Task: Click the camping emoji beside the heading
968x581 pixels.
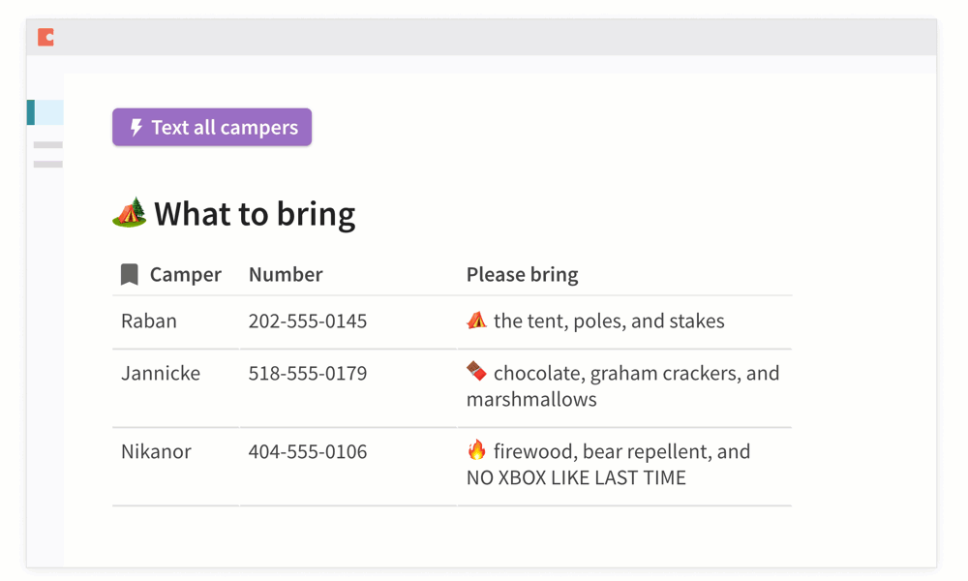Action: pyautogui.click(x=130, y=212)
